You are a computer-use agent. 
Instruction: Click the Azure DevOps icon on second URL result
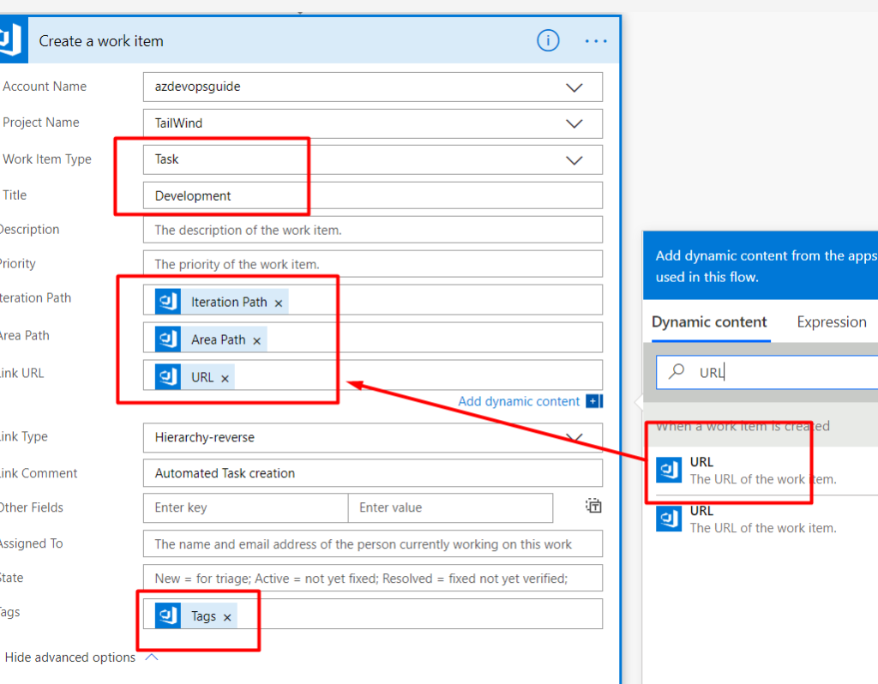tap(668, 519)
